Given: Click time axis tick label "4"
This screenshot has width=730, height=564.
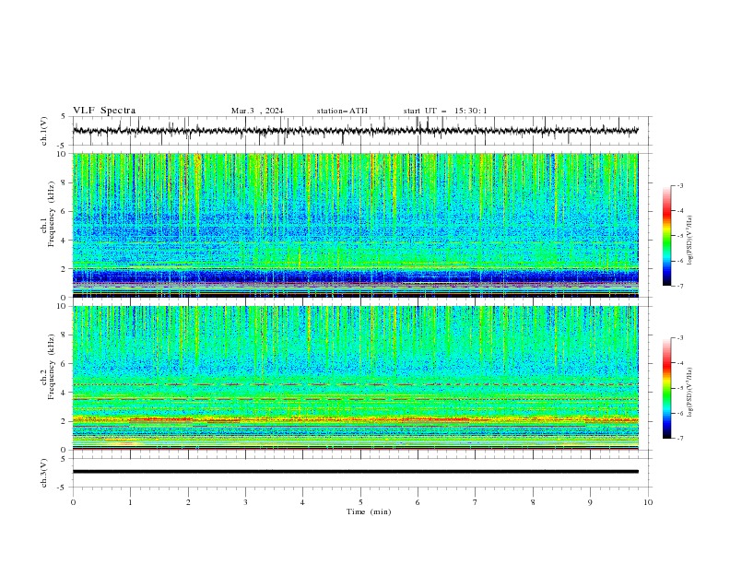Looking at the screenshot, I should [302, 502].
